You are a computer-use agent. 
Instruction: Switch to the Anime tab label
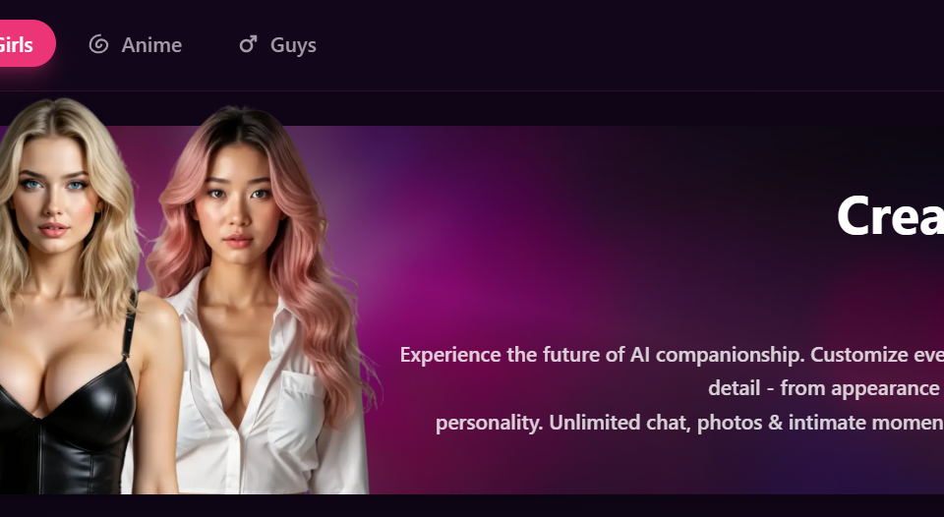(x=151, y=45)
